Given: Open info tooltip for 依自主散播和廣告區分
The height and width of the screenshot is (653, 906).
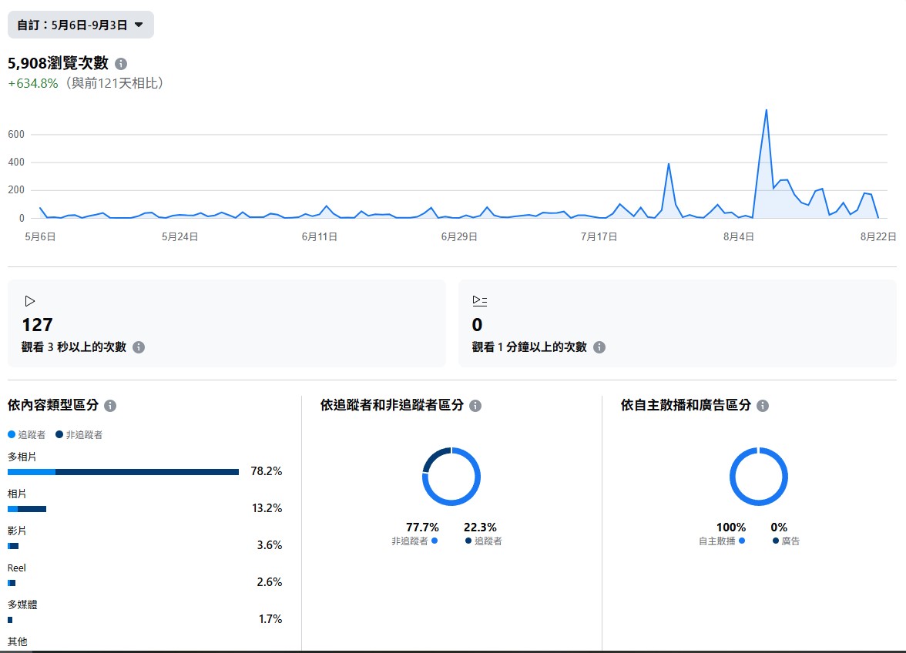Looking at the screenshot, I should (763, 406).
